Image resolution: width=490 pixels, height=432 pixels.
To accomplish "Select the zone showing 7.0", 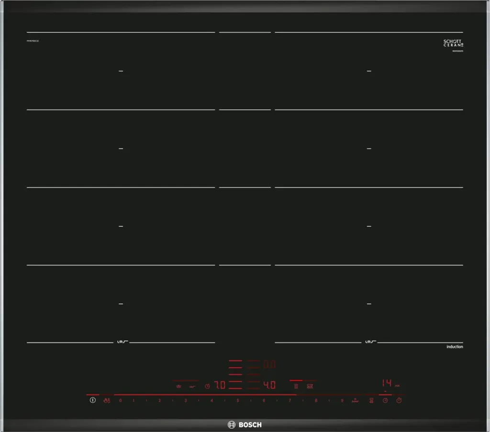I will point(220,385).
